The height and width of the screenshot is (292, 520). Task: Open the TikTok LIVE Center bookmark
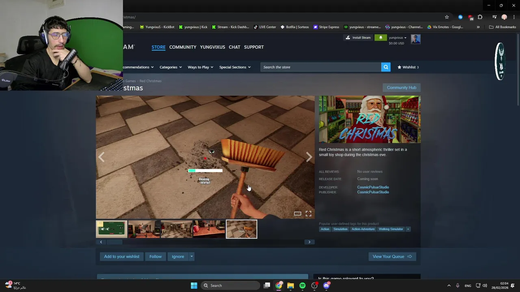264,27
